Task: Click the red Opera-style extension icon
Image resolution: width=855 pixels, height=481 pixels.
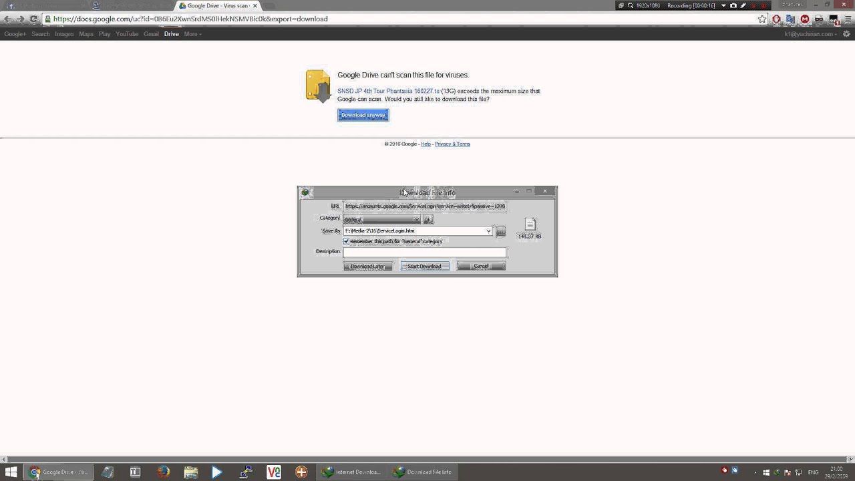Action: [776, 19]
